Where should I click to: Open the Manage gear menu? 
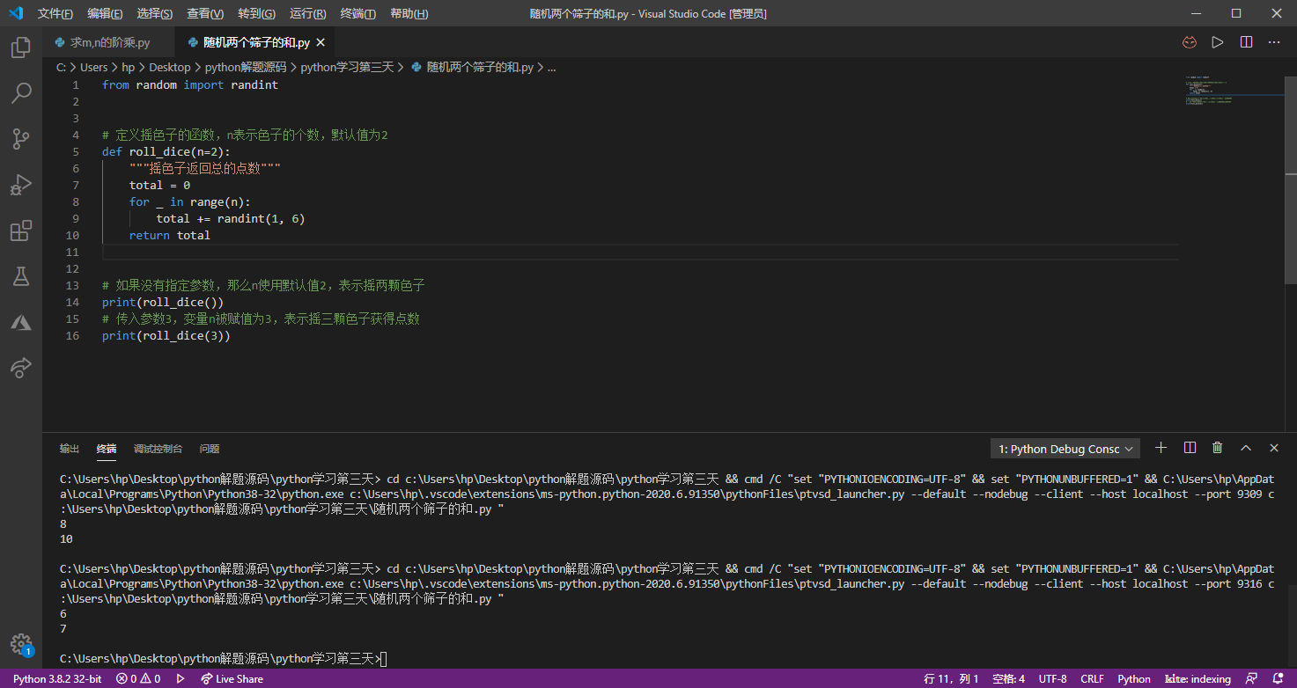coord(21,644)
